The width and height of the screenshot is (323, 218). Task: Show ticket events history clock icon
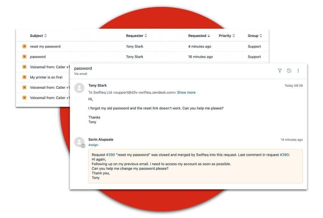(x=289, y=71)
